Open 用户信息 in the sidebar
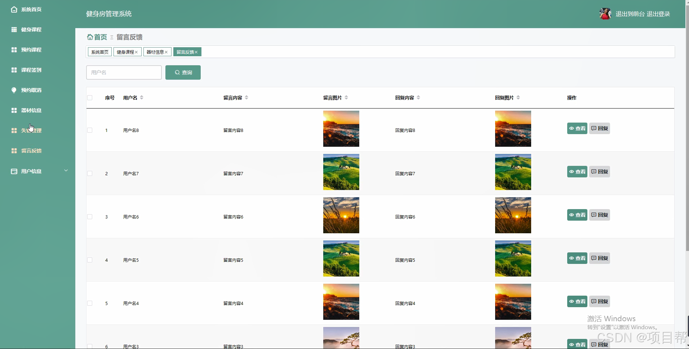This screenshot has height=349, width=689. tap(31, 171)
